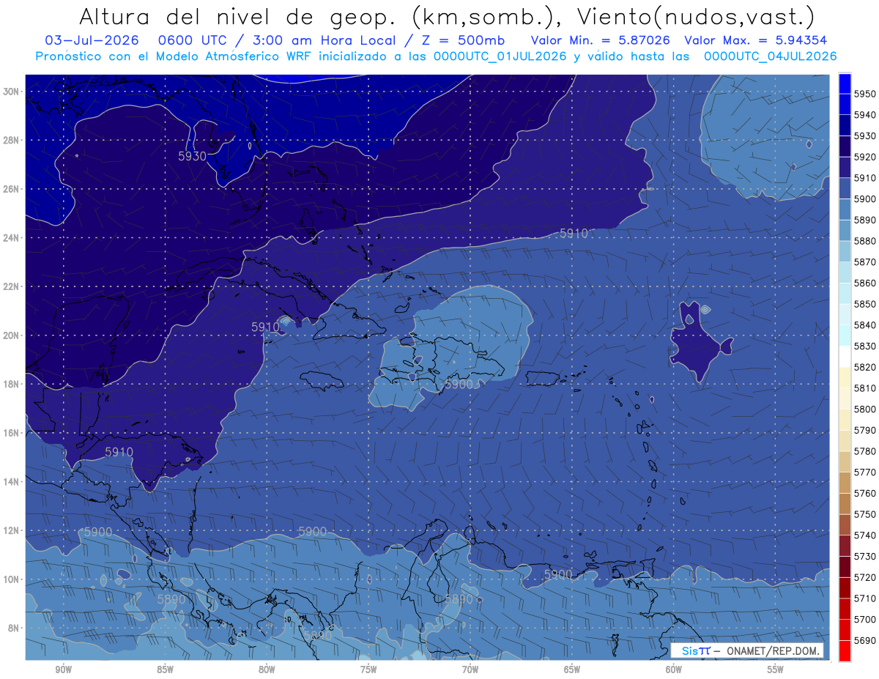
Task: Click the bright blue swatch above 5950
Action: tap(845, 84)
